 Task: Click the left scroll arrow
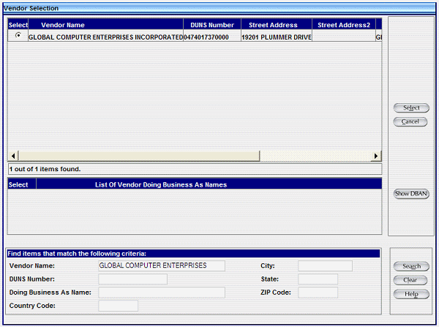[x=13, y=156]
